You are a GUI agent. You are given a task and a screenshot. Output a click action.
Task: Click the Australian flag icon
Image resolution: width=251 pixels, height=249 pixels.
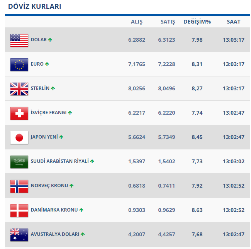19,235
